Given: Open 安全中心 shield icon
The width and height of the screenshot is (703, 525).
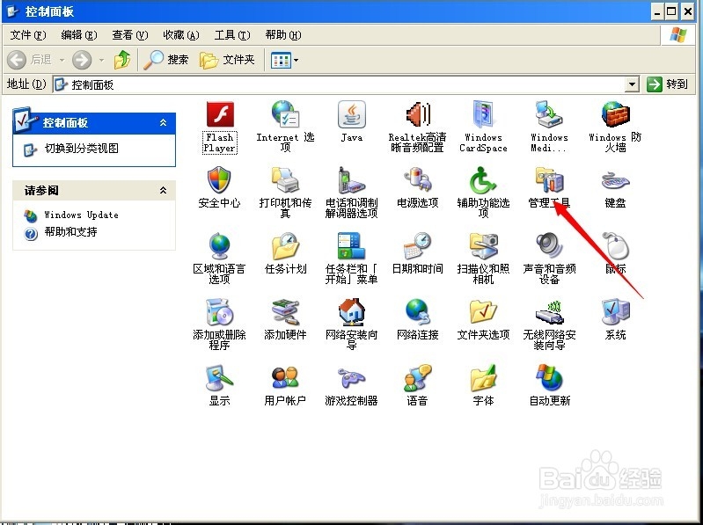Looking at the screenshot, I should point(220,180).
